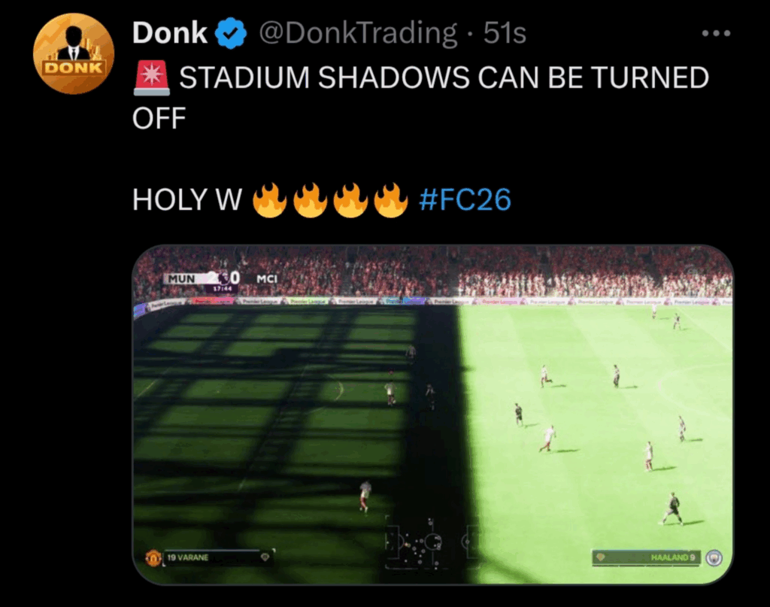Open the three-dot more options menu
The width and height of the screenshot is (770, 607).
pyautogui.click(x=716, y=33)
